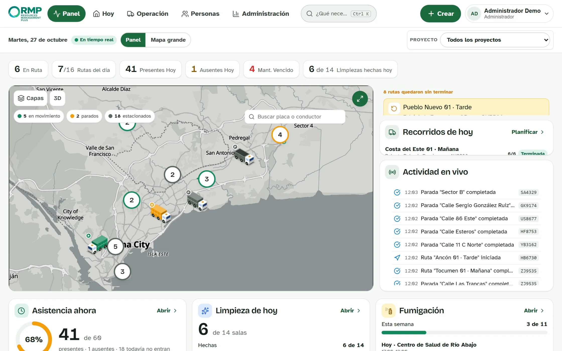
Task: Open the Asistencia ahora panel via Abrir
Action: tap(167, 311)
